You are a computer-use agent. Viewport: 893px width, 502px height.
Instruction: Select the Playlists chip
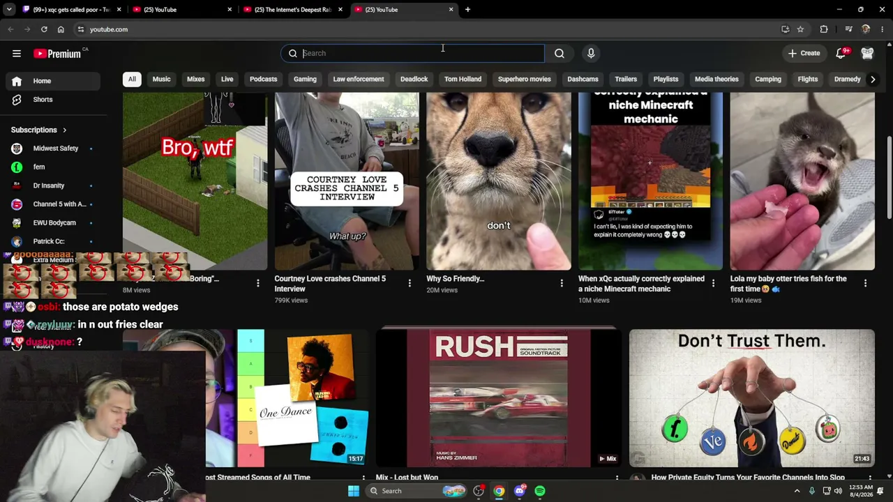(666, 79)
